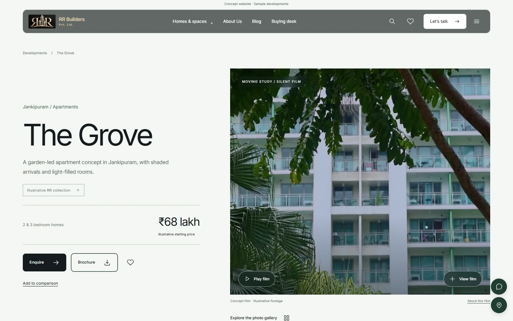Click the Enquire button
This screenshot has height=321, width=513.
[45, 263]
